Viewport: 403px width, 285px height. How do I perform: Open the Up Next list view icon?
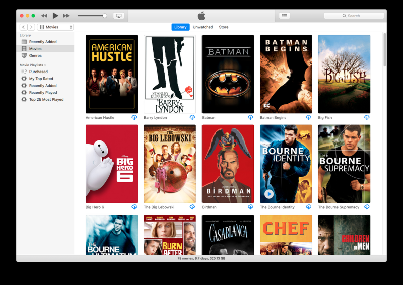pyautogui.click(x=285, y=16)
